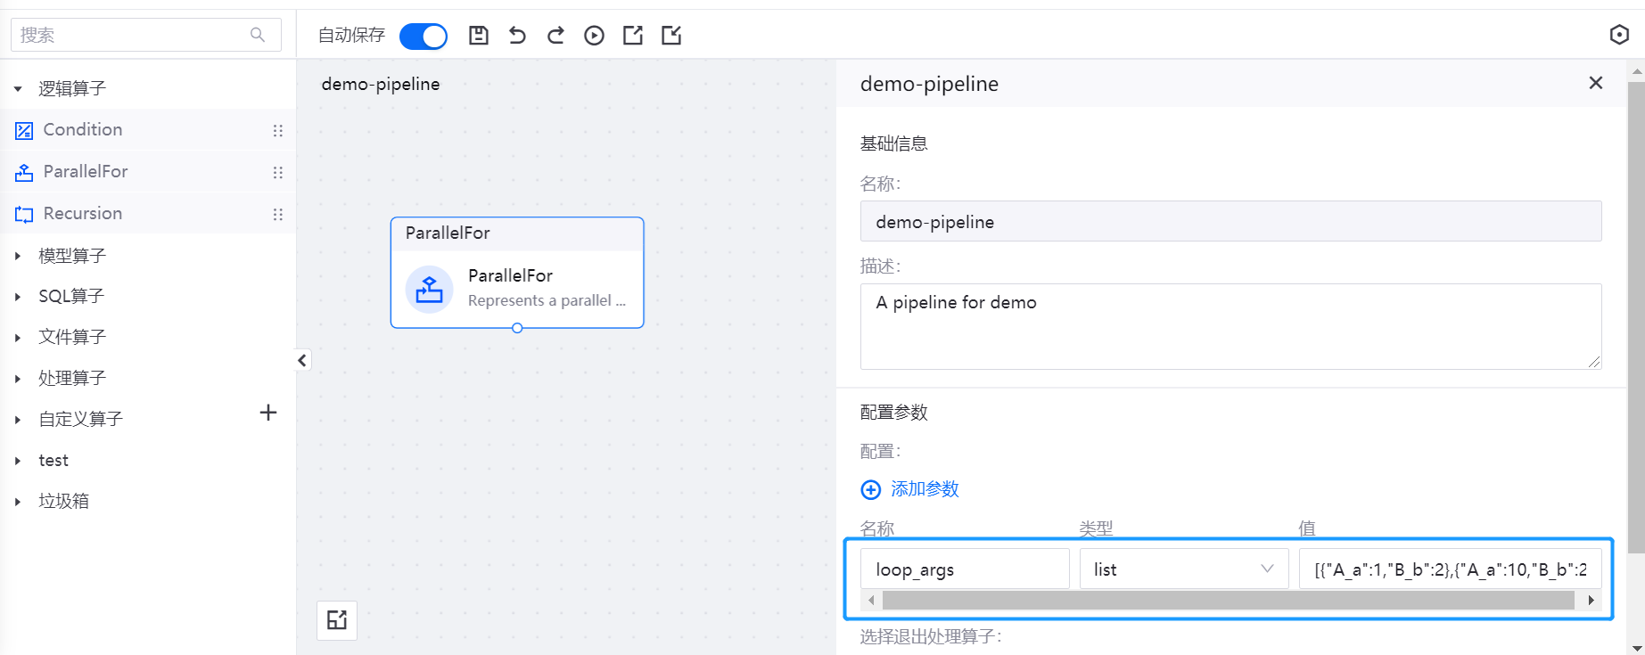The width and height of the screenshot is (1645, 655).
Task: Collapse the left sidebar panel arrow
Action: (x=302, y=360)
